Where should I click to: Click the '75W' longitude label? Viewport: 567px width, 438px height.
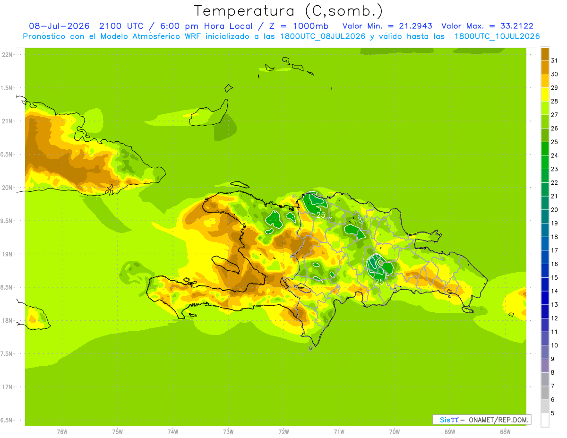click(118, 432)
